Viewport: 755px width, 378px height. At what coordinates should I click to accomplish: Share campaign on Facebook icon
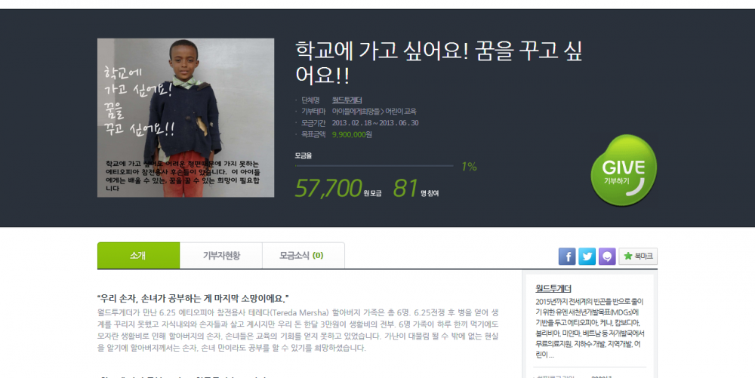pyautogui.click(x=567, y=257)
